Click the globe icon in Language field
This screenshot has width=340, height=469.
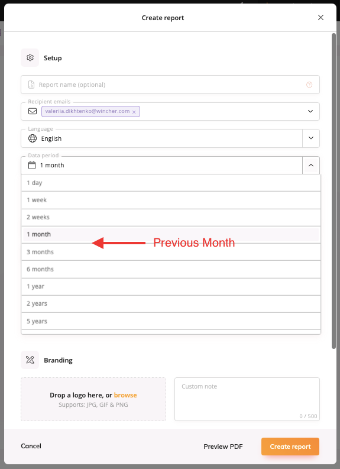tap(33, 138)
